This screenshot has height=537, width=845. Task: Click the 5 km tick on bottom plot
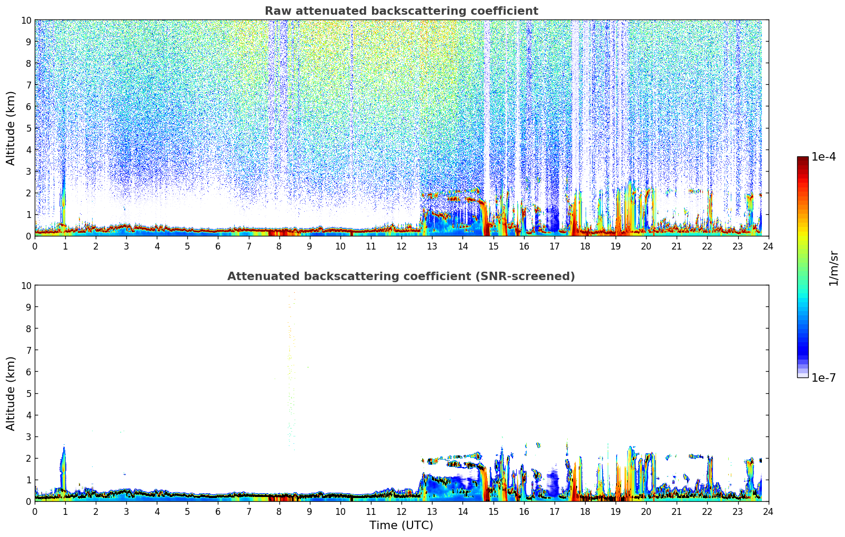click(x=29, y=393)
